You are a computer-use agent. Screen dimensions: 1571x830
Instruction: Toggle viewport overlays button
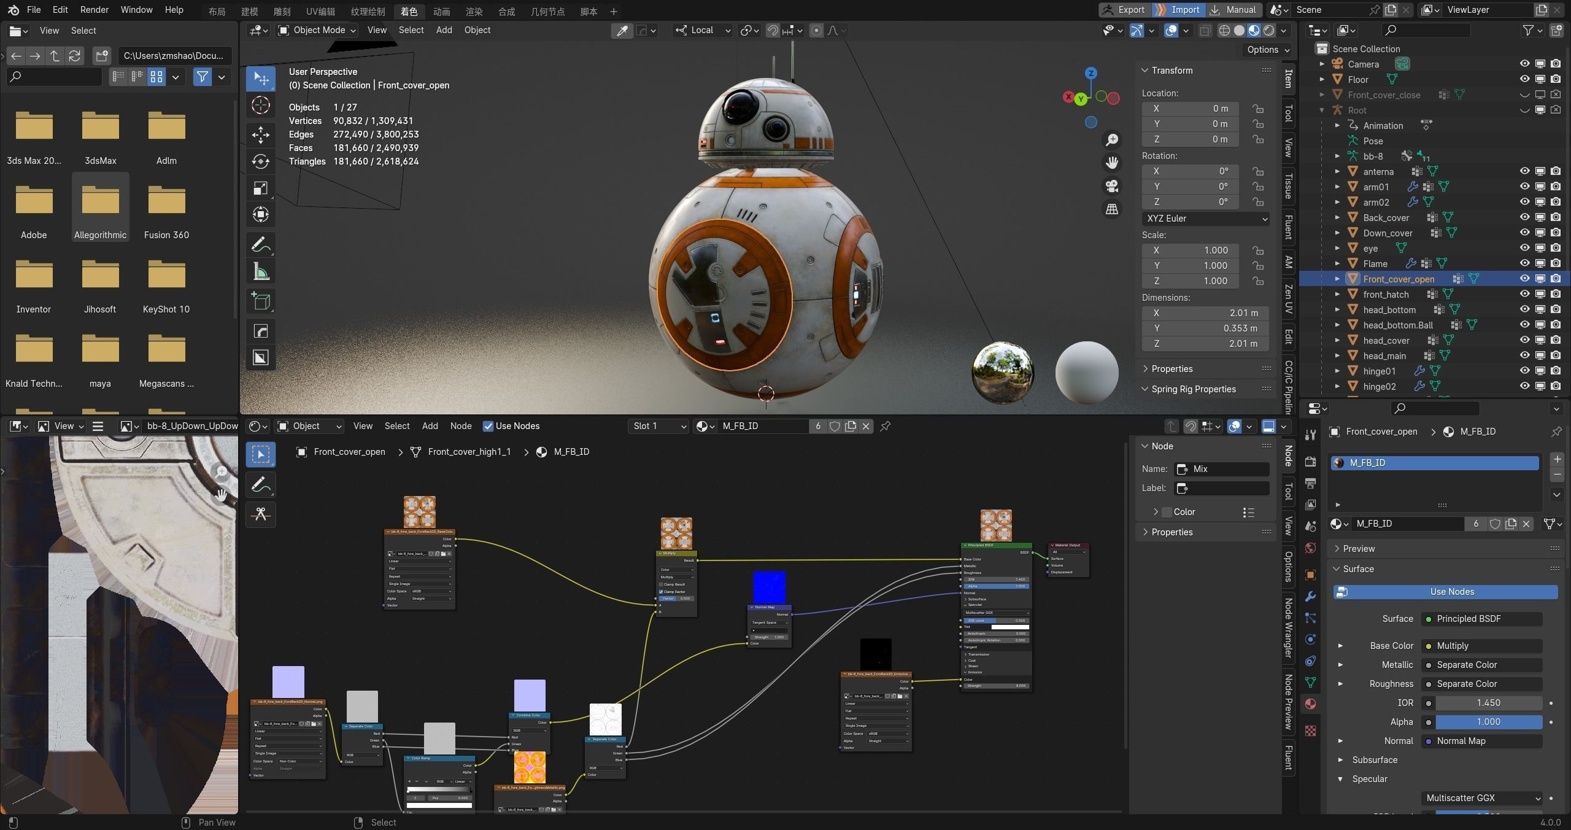1171,30
